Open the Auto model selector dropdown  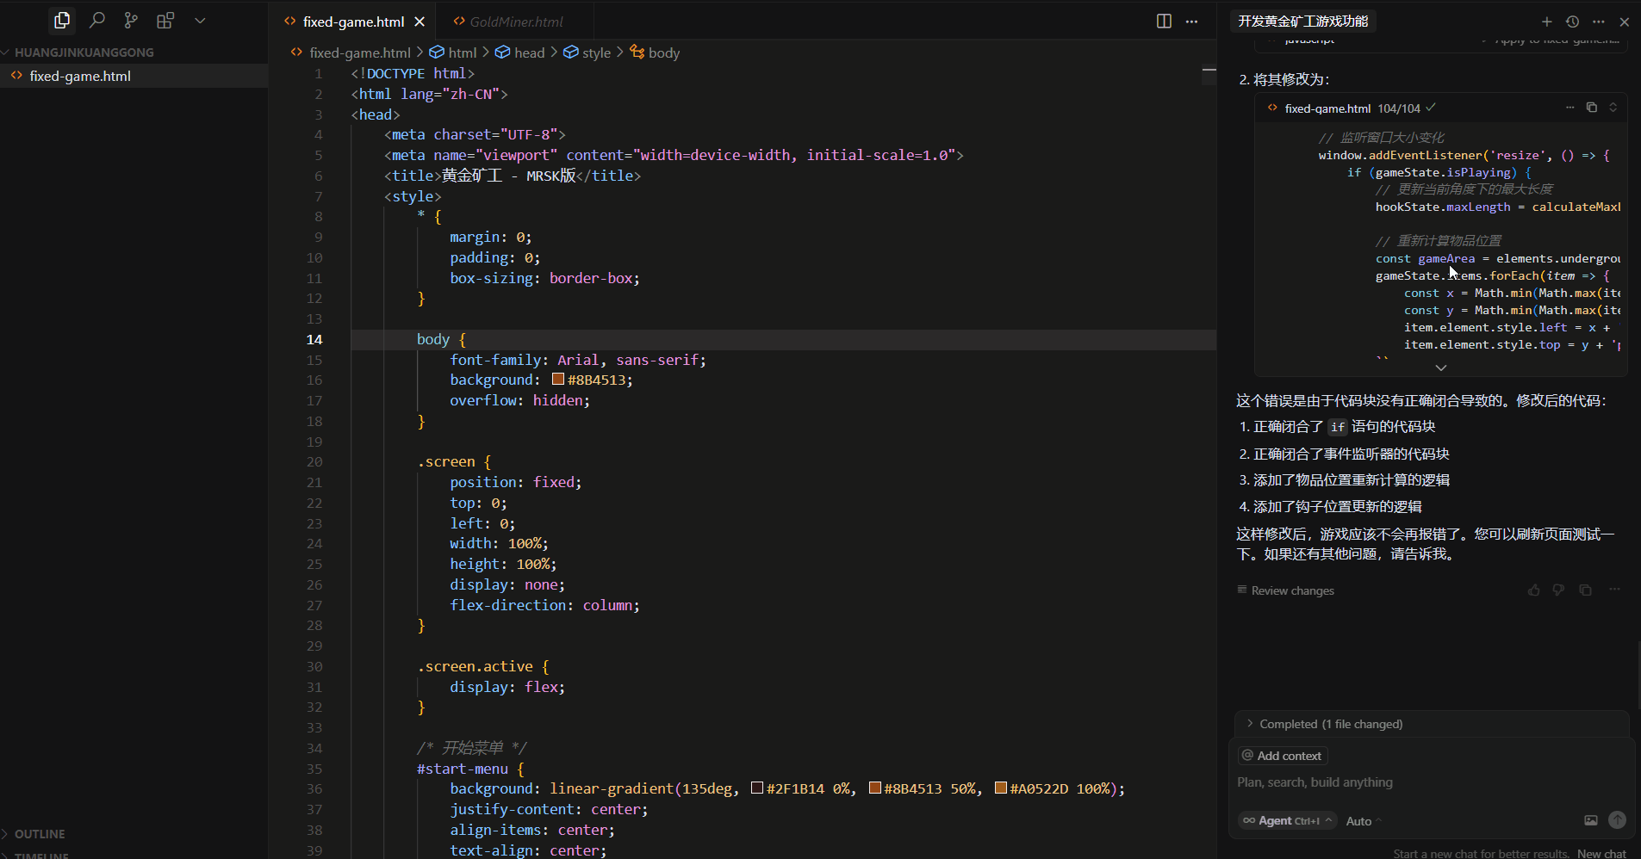1363,821
